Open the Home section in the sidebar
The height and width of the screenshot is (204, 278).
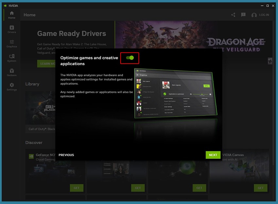12,15
